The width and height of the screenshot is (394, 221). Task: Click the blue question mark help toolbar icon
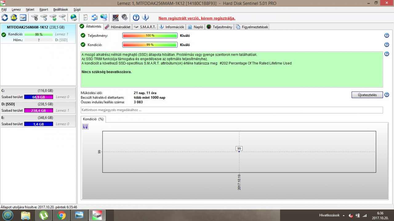(136, 18)
